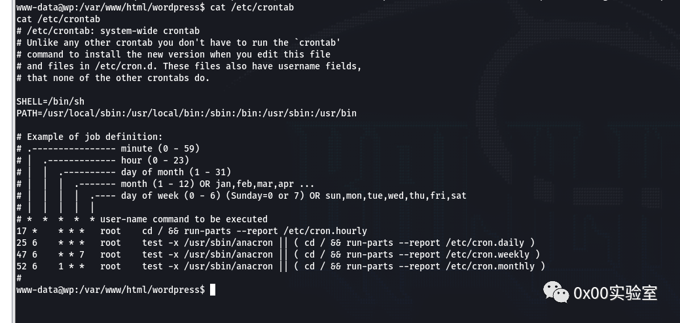Click the 'month (1 - 12)' comment text
The image size is (680, 323).
[158, 184]
